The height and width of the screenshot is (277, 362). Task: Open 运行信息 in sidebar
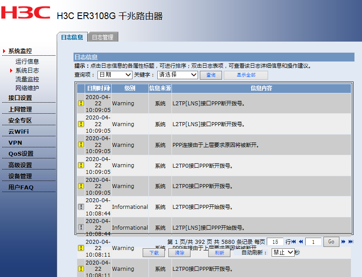point(27,62)
